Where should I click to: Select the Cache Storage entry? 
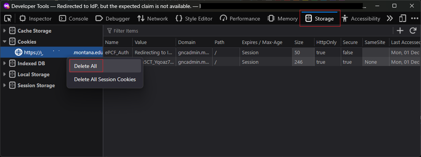34,31
